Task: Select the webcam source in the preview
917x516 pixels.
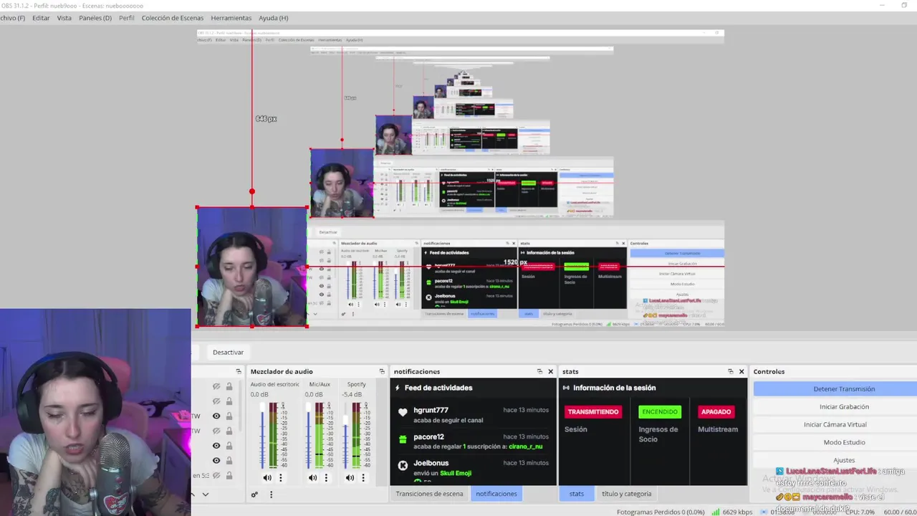Action: coord(252,267)
